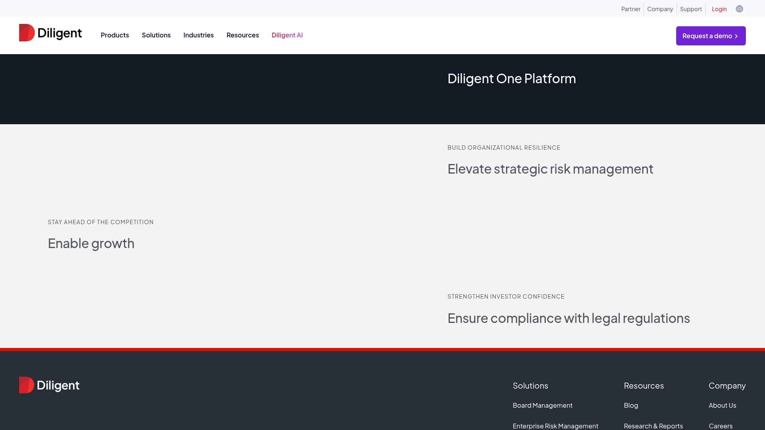Click the Diligent logo in the footer

point(49,385)
